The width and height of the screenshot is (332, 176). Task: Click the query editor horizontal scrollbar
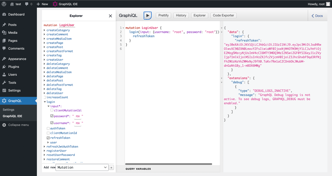(x=169, y=164)
